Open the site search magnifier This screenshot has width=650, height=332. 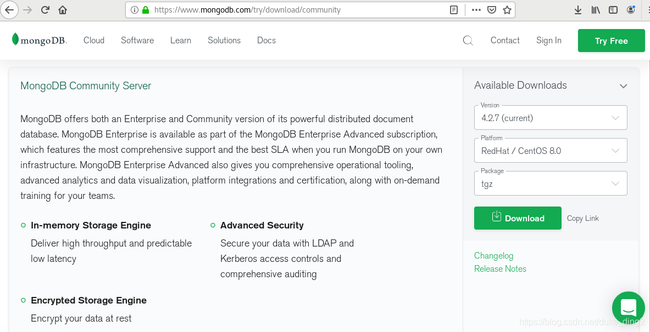(468, 41)
